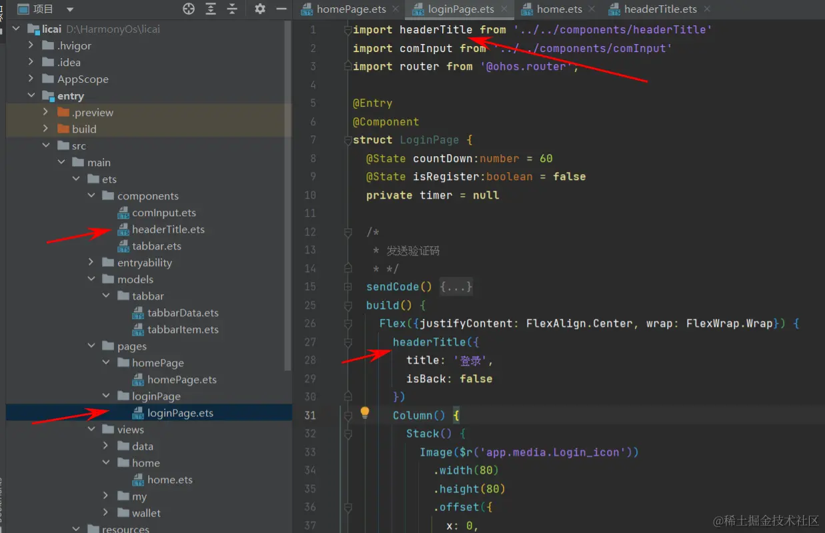The width and height of the screenshot is (825, 533).
Task: Close the home.ets tab
Action: pyautogui.click(x=593, y=9)
